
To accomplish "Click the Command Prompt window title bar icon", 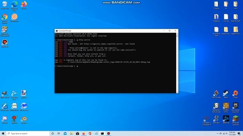I will point(57,31).
